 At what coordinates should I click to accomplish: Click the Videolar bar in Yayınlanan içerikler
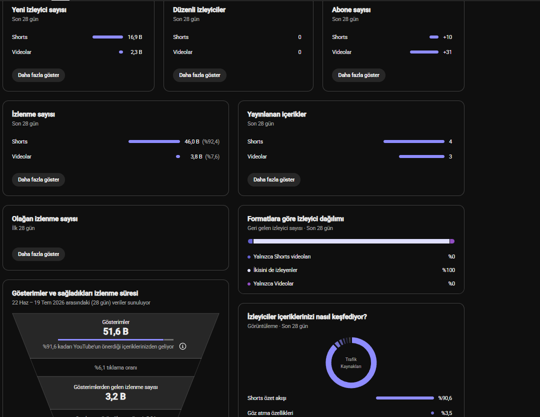[422, 156]
